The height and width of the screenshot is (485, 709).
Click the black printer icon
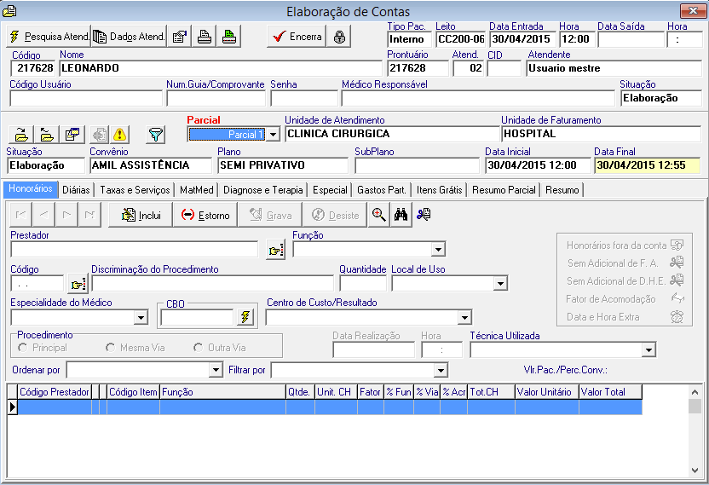click(205, 36)
